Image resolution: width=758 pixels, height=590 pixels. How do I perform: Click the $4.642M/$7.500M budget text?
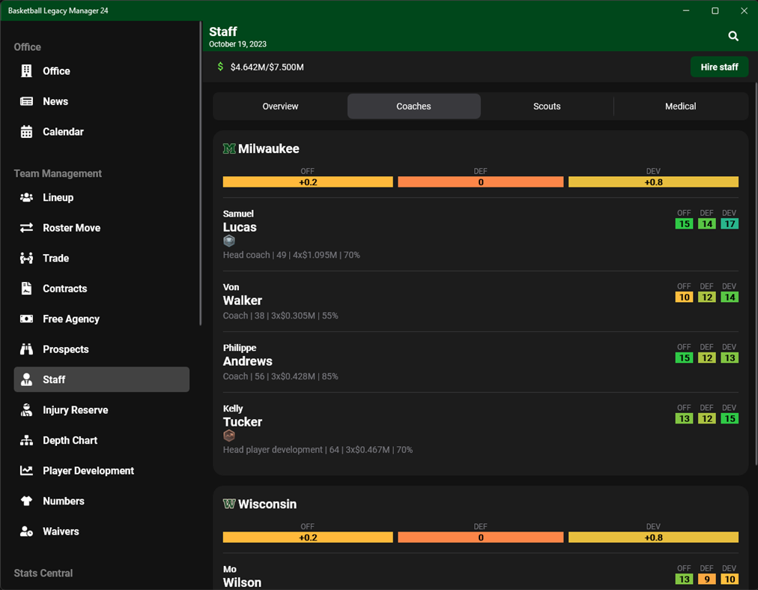(x=267, y=67)
